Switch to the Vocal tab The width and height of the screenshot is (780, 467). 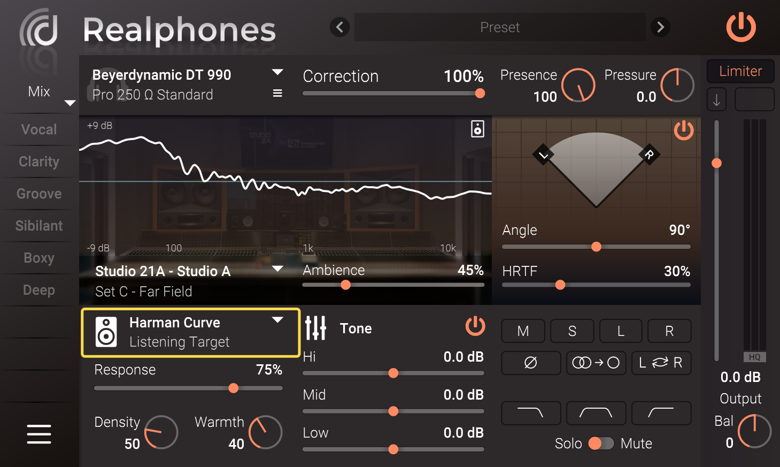38,129
